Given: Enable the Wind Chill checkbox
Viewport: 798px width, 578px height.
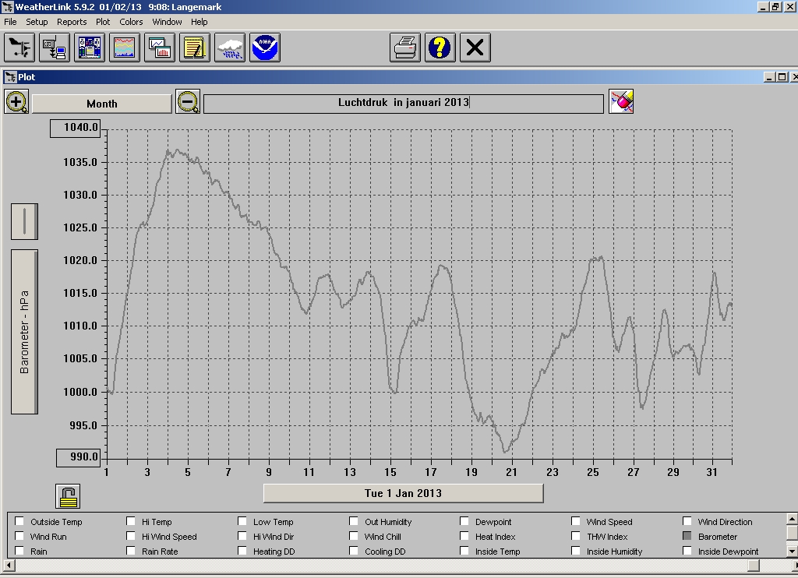Looking at the screenshot, I should coord(354,536).
